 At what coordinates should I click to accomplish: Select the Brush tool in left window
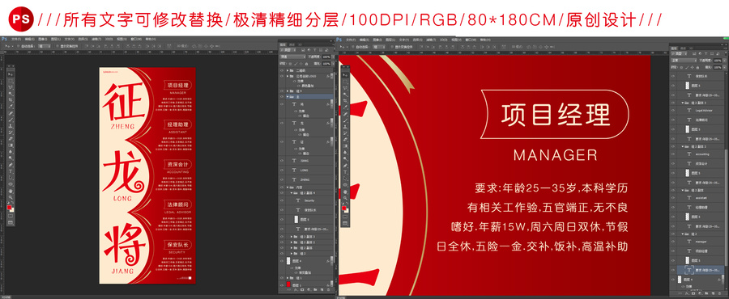[x=11, y=119]
